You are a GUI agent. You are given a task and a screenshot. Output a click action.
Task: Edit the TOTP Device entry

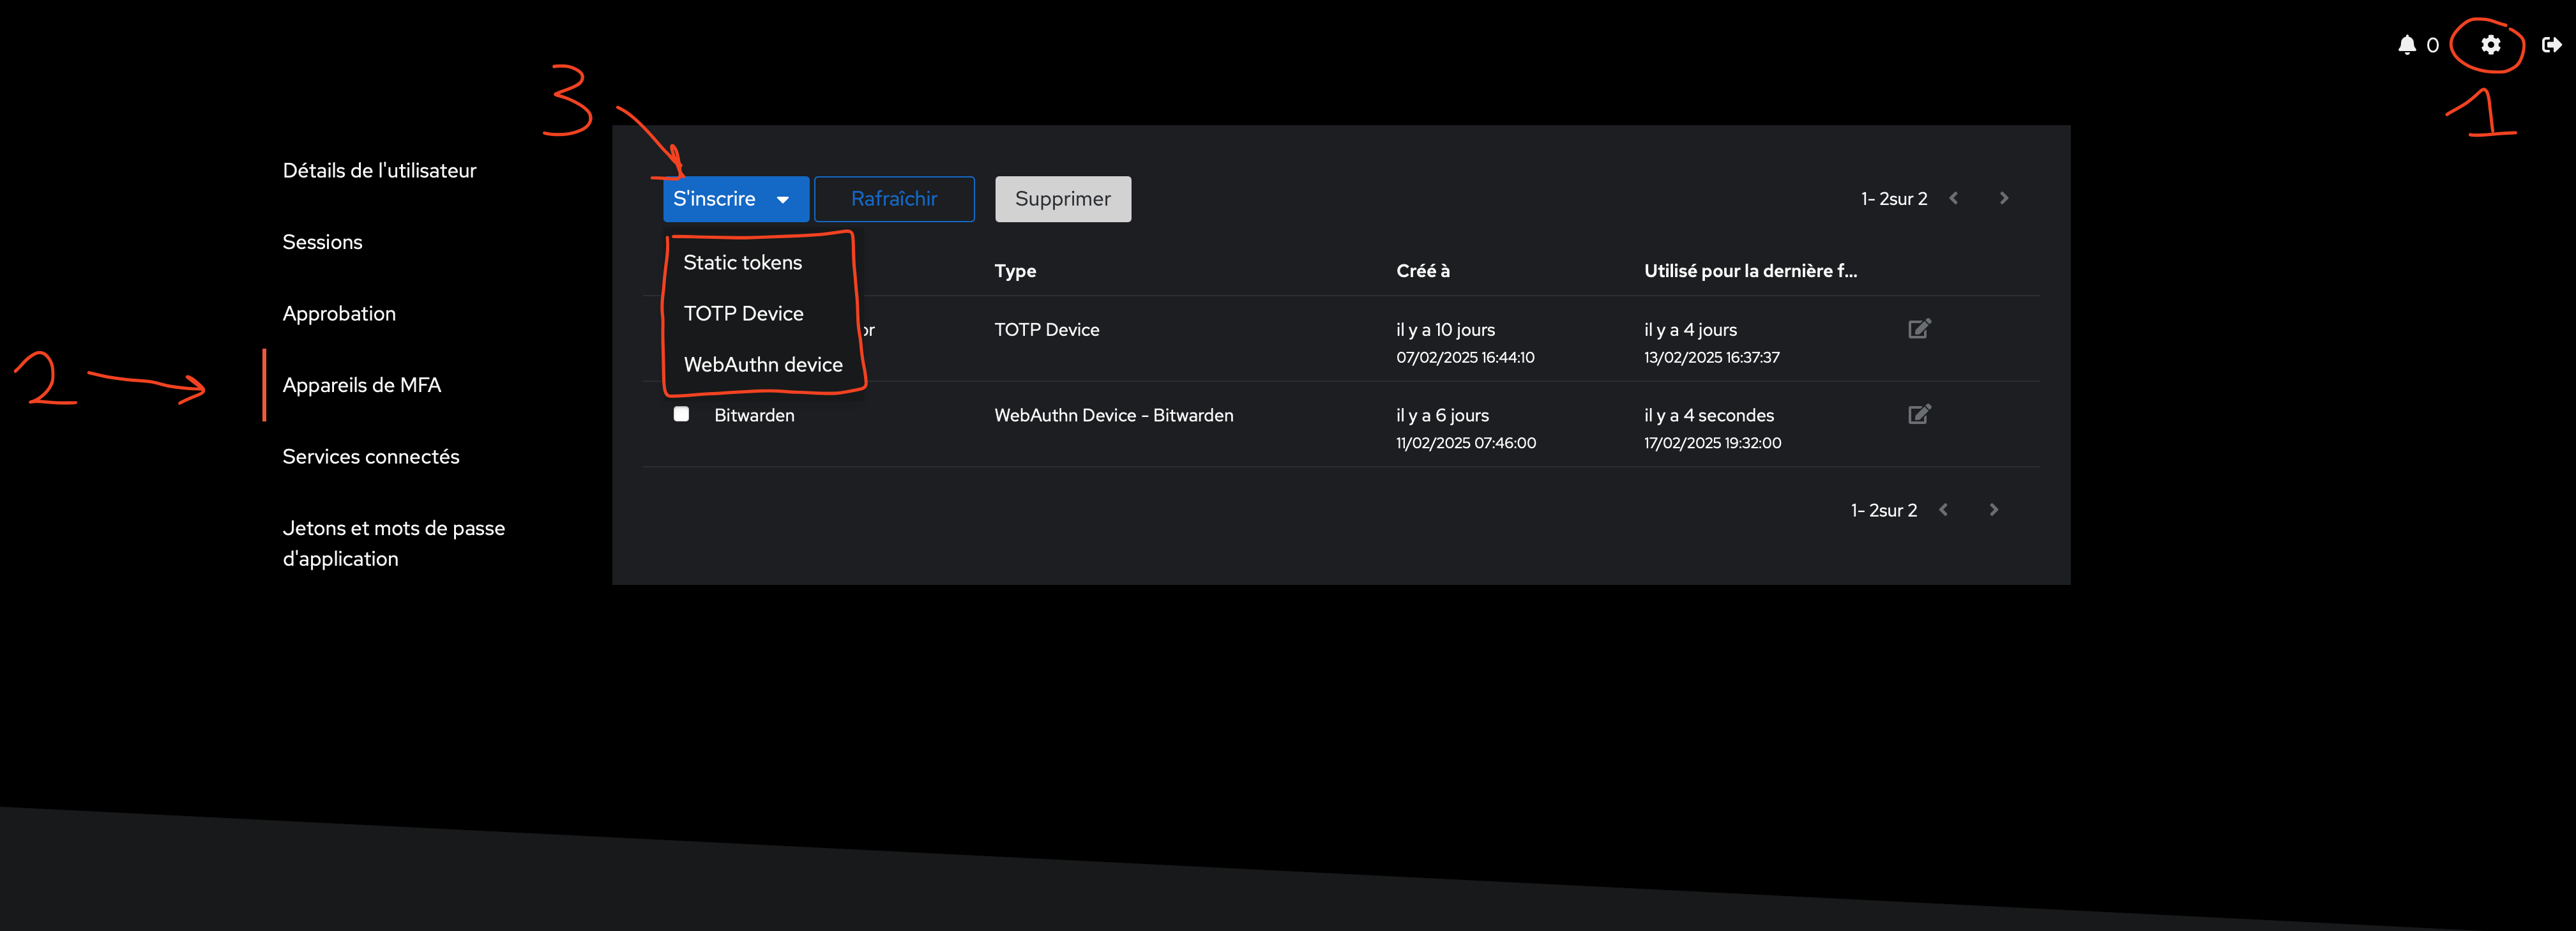pos(1918,329)
